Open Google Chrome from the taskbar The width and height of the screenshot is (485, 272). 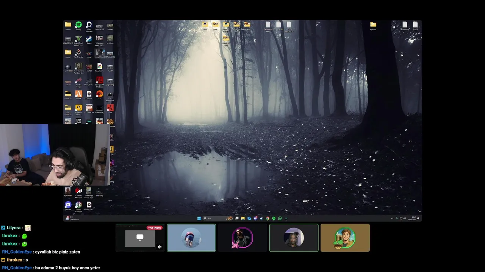(x=268, y=218)
